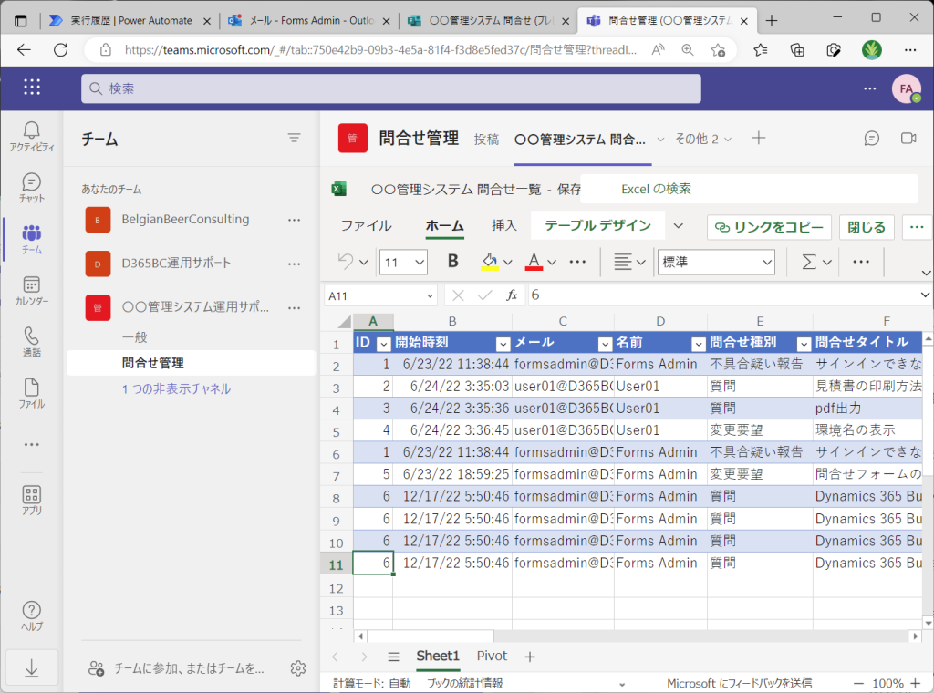Toggle bold formatting in Excel
This screenshot has width=934, height=693.
pos(452,262)
